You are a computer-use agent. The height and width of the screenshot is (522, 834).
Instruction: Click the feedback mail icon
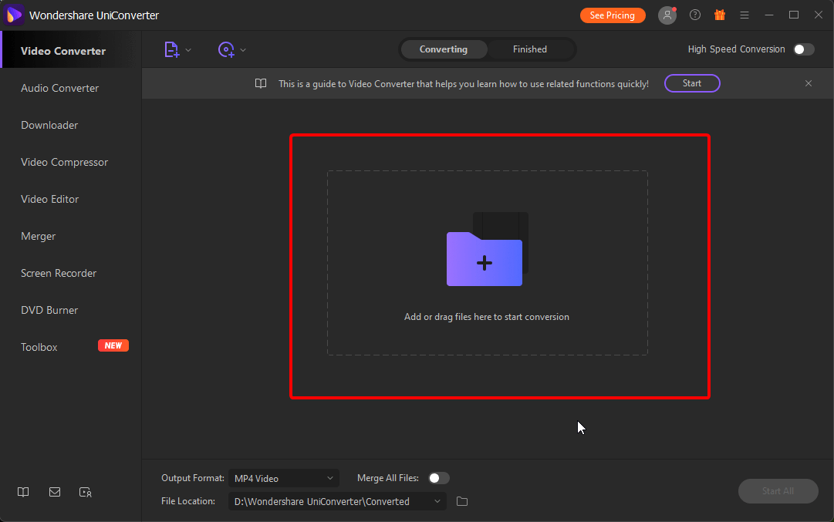tap(54, 491)
